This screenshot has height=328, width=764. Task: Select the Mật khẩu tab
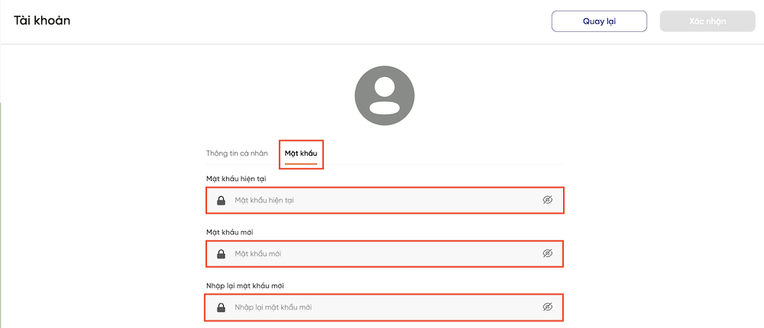(301, 153)
